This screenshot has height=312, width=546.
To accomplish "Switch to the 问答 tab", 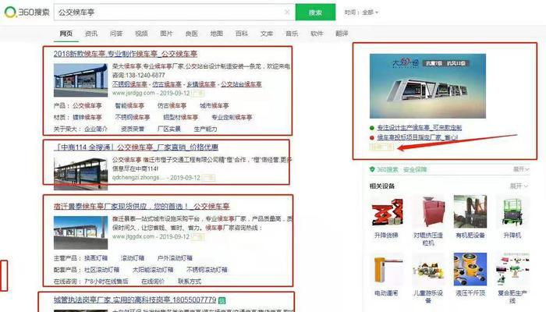I will click(116, 34).
